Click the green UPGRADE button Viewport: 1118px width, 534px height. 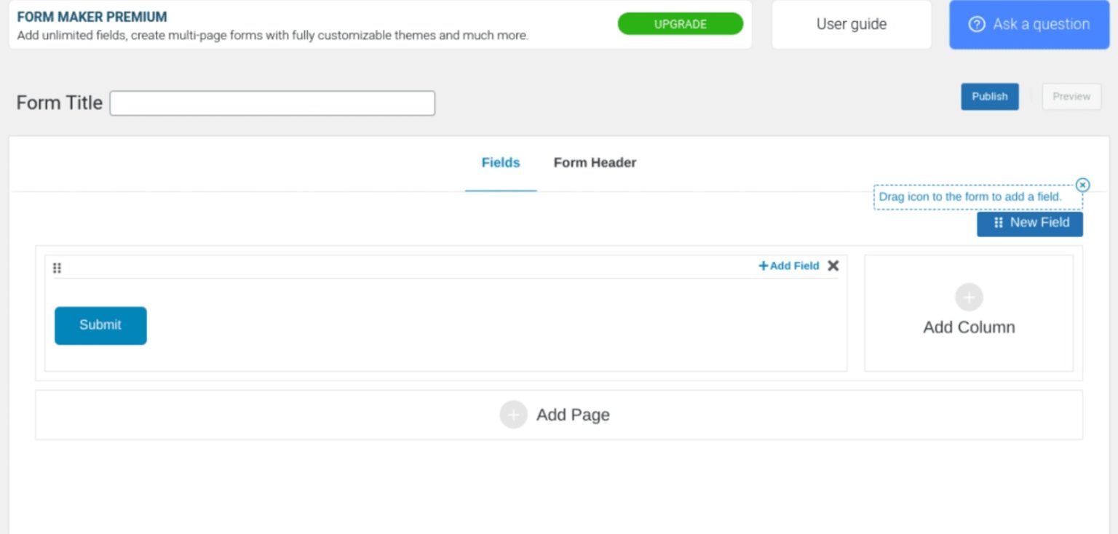(680, 24)
